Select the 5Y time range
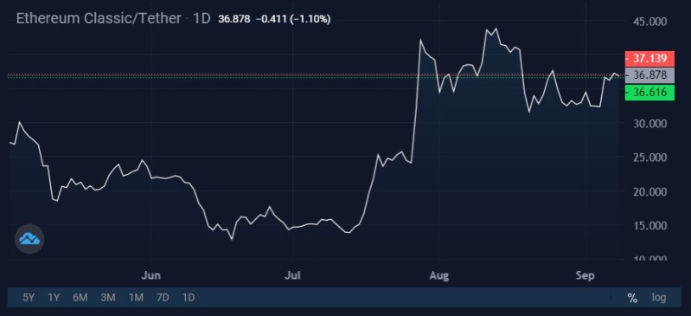Viewport: 691px width, 316px height. click(29, 298)
